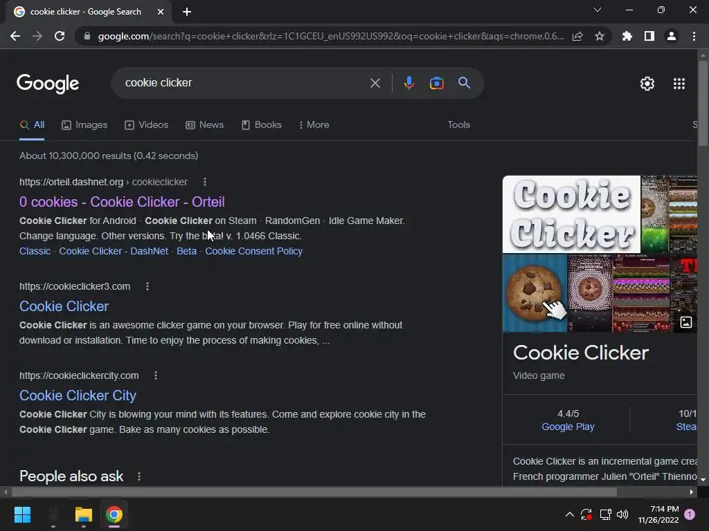Select the All results tab

tap(32, 125)
